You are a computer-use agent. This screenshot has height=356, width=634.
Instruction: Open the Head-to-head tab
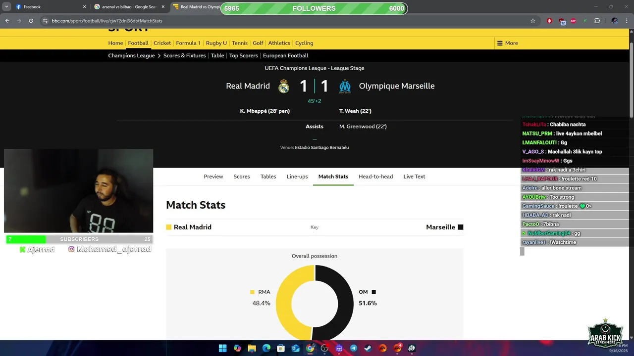pyautogui.click(x=376, y=177)
